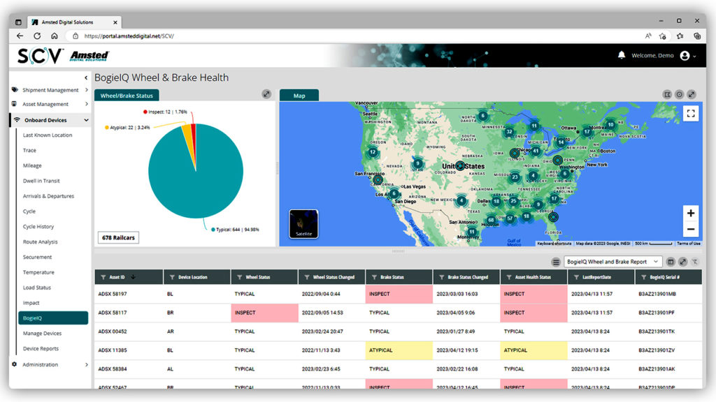Expand the Wheel/Brake Status chart panel
Viewport: 716px width, 402px height.
point(266,94)
